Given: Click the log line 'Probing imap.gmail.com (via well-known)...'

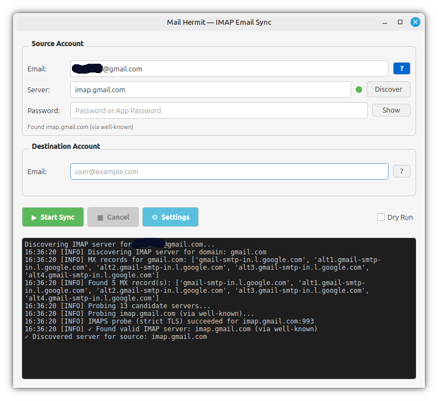Looking at the screenshot, I should [139, 314].
